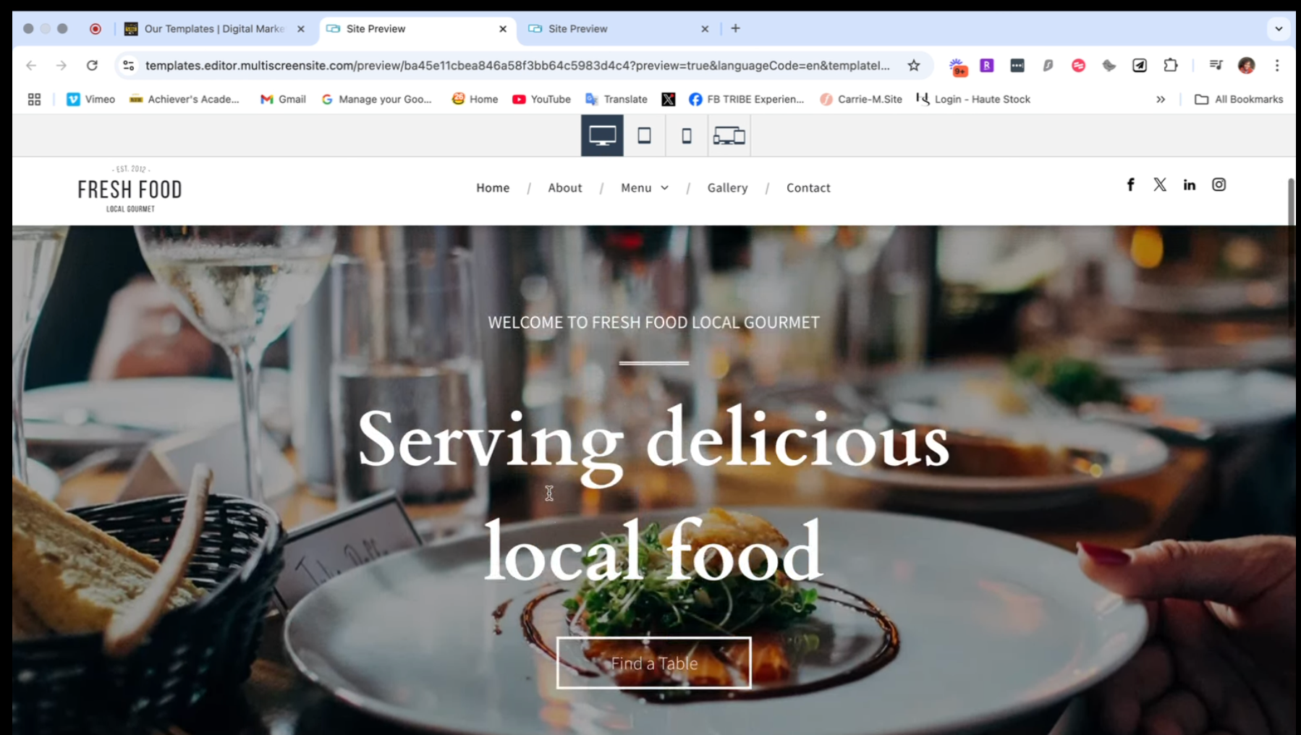Screen dimensions: 1301x735
Task: Reload the current page
Action: tap(92, 65)
